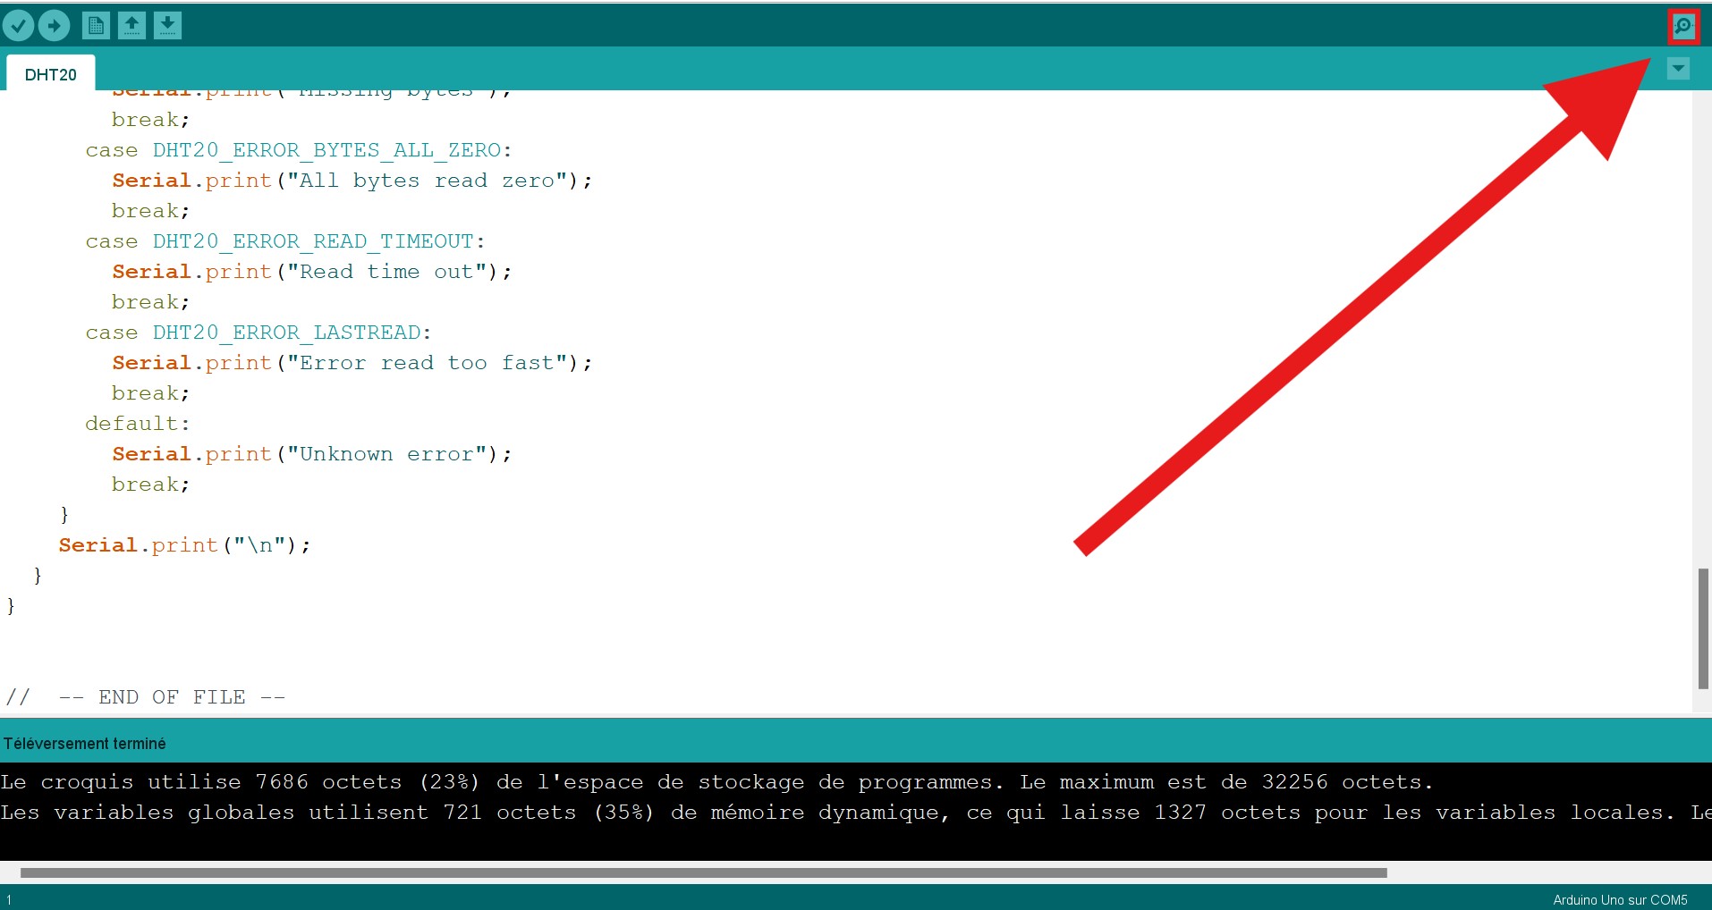Screen dimensions: 1712x910
Task: Click the line Serial.print("Read time out");
Action: click(x=312, y=272)
